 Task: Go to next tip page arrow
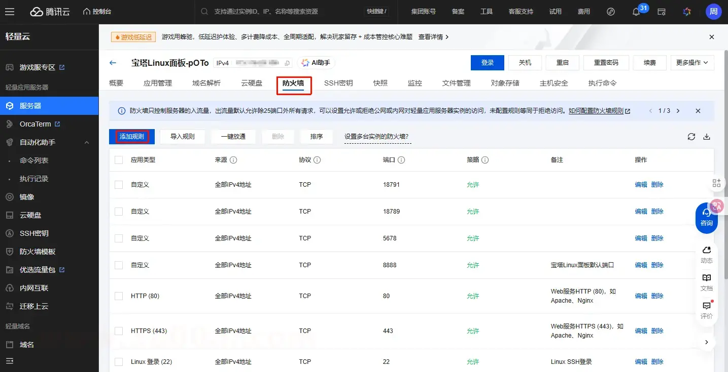[678, 111]
